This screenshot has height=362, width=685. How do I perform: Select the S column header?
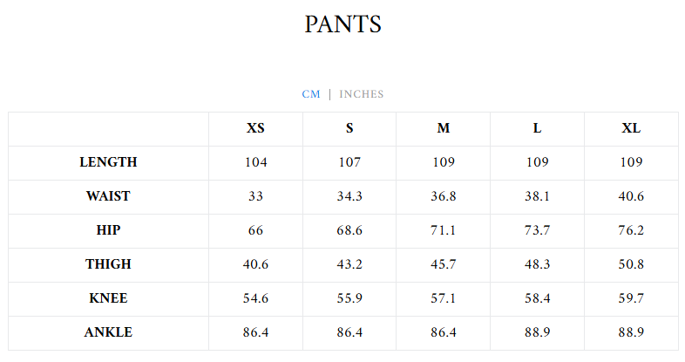click(x=349, y=128)
